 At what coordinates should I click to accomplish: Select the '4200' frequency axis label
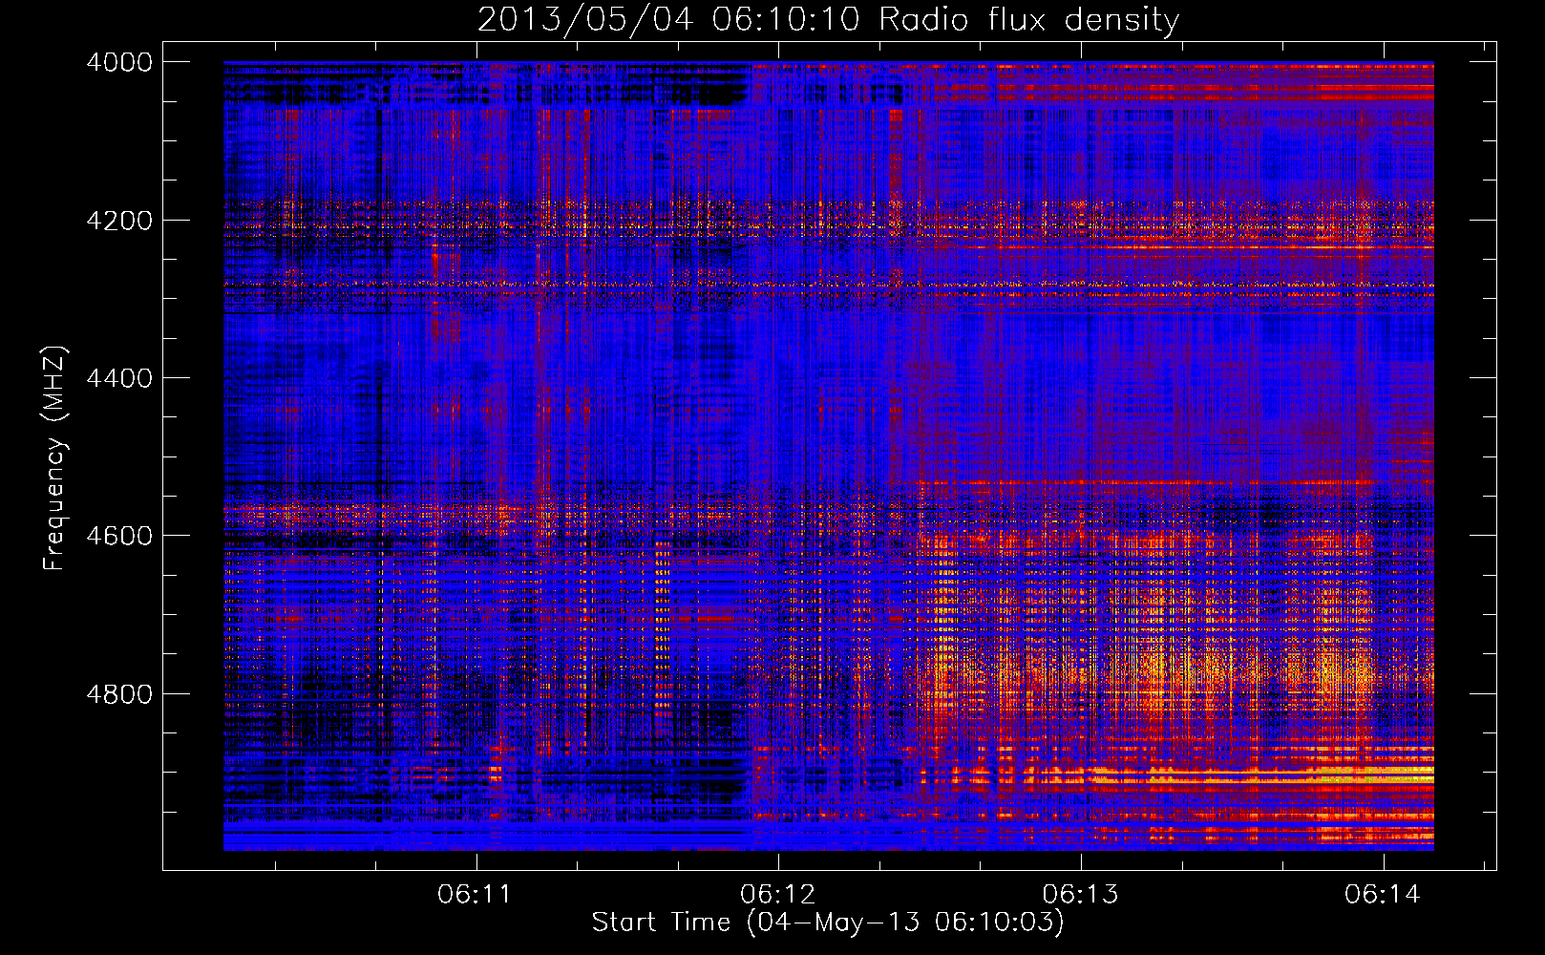click(119, 221)
